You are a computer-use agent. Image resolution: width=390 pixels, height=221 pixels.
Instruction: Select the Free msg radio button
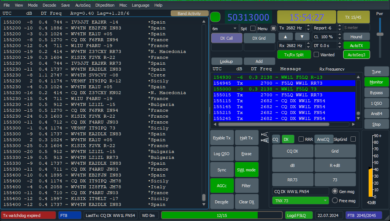(335, 200)
